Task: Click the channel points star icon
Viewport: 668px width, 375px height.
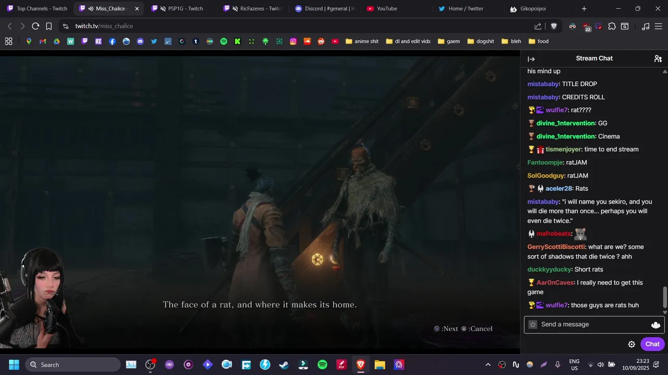Action: (533, 324)
